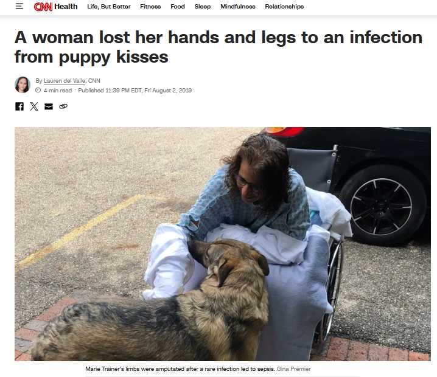Open the Relationships section
The width and height of the screenshot is (437, 377).
284,7
